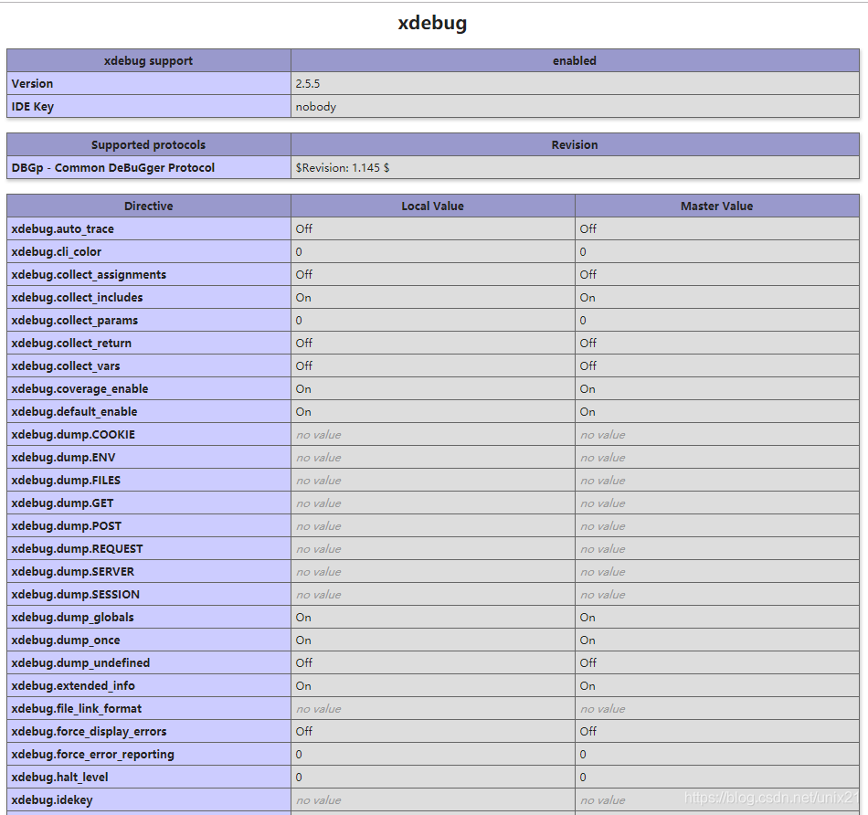
Task: Click xdebug.dump.COOKIE directive
Action: pyautogui.click(x=73, y=434)
